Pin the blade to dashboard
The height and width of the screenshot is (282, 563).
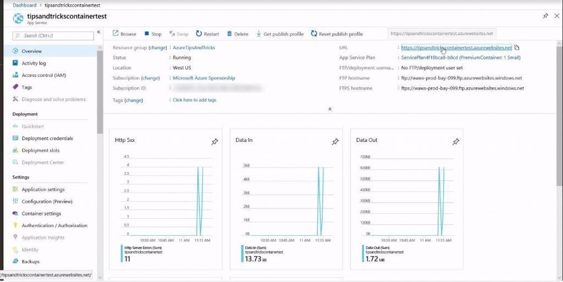coord(545,16)
